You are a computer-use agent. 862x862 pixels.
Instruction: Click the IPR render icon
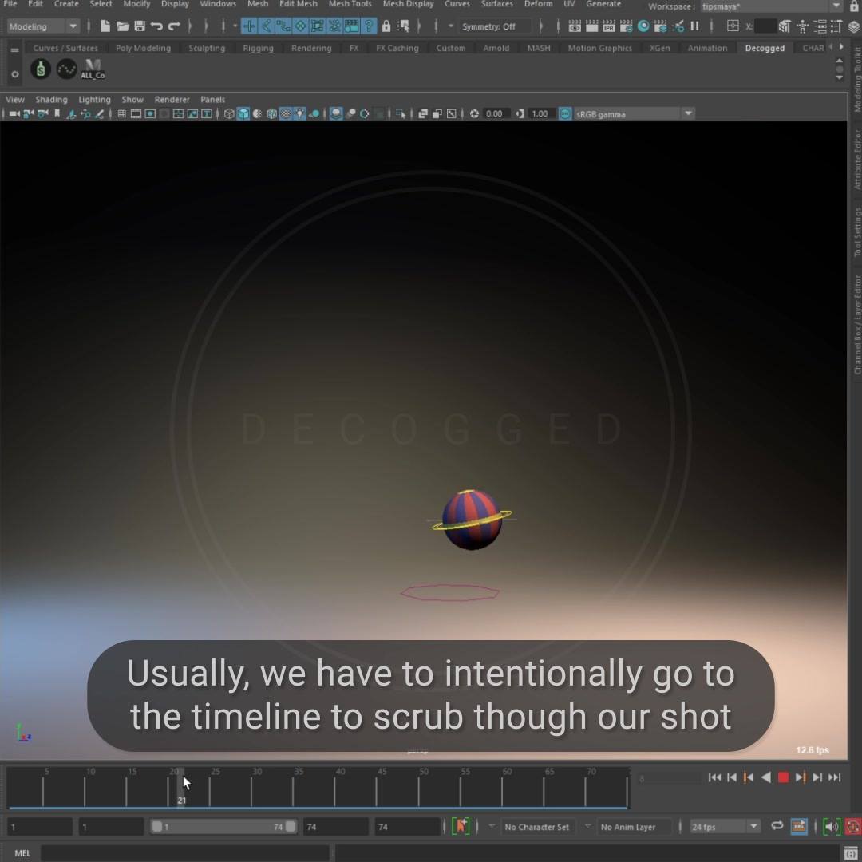click(x=609, y=26)
